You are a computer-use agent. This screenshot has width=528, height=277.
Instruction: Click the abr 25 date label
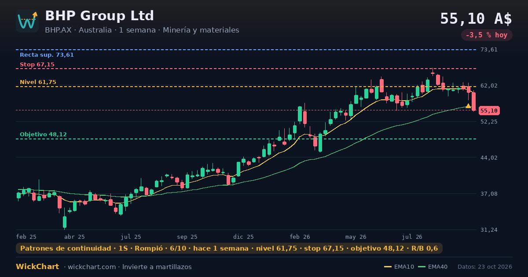click(74, 237)
